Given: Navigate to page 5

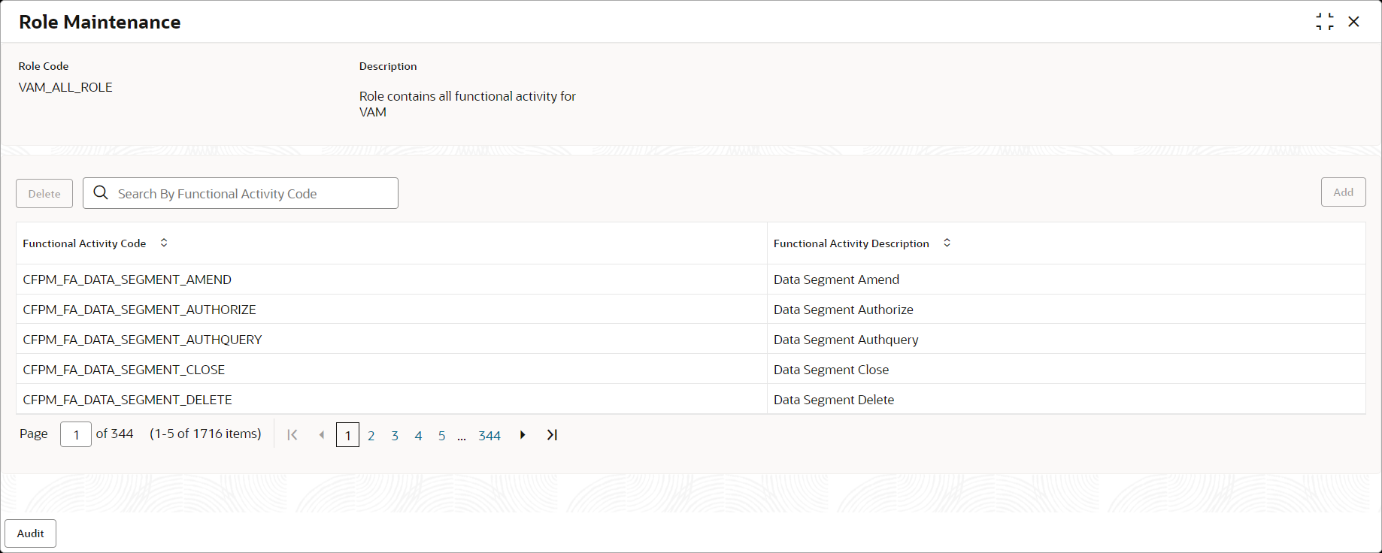Looking at the screenshot, I should coord(441,436).
